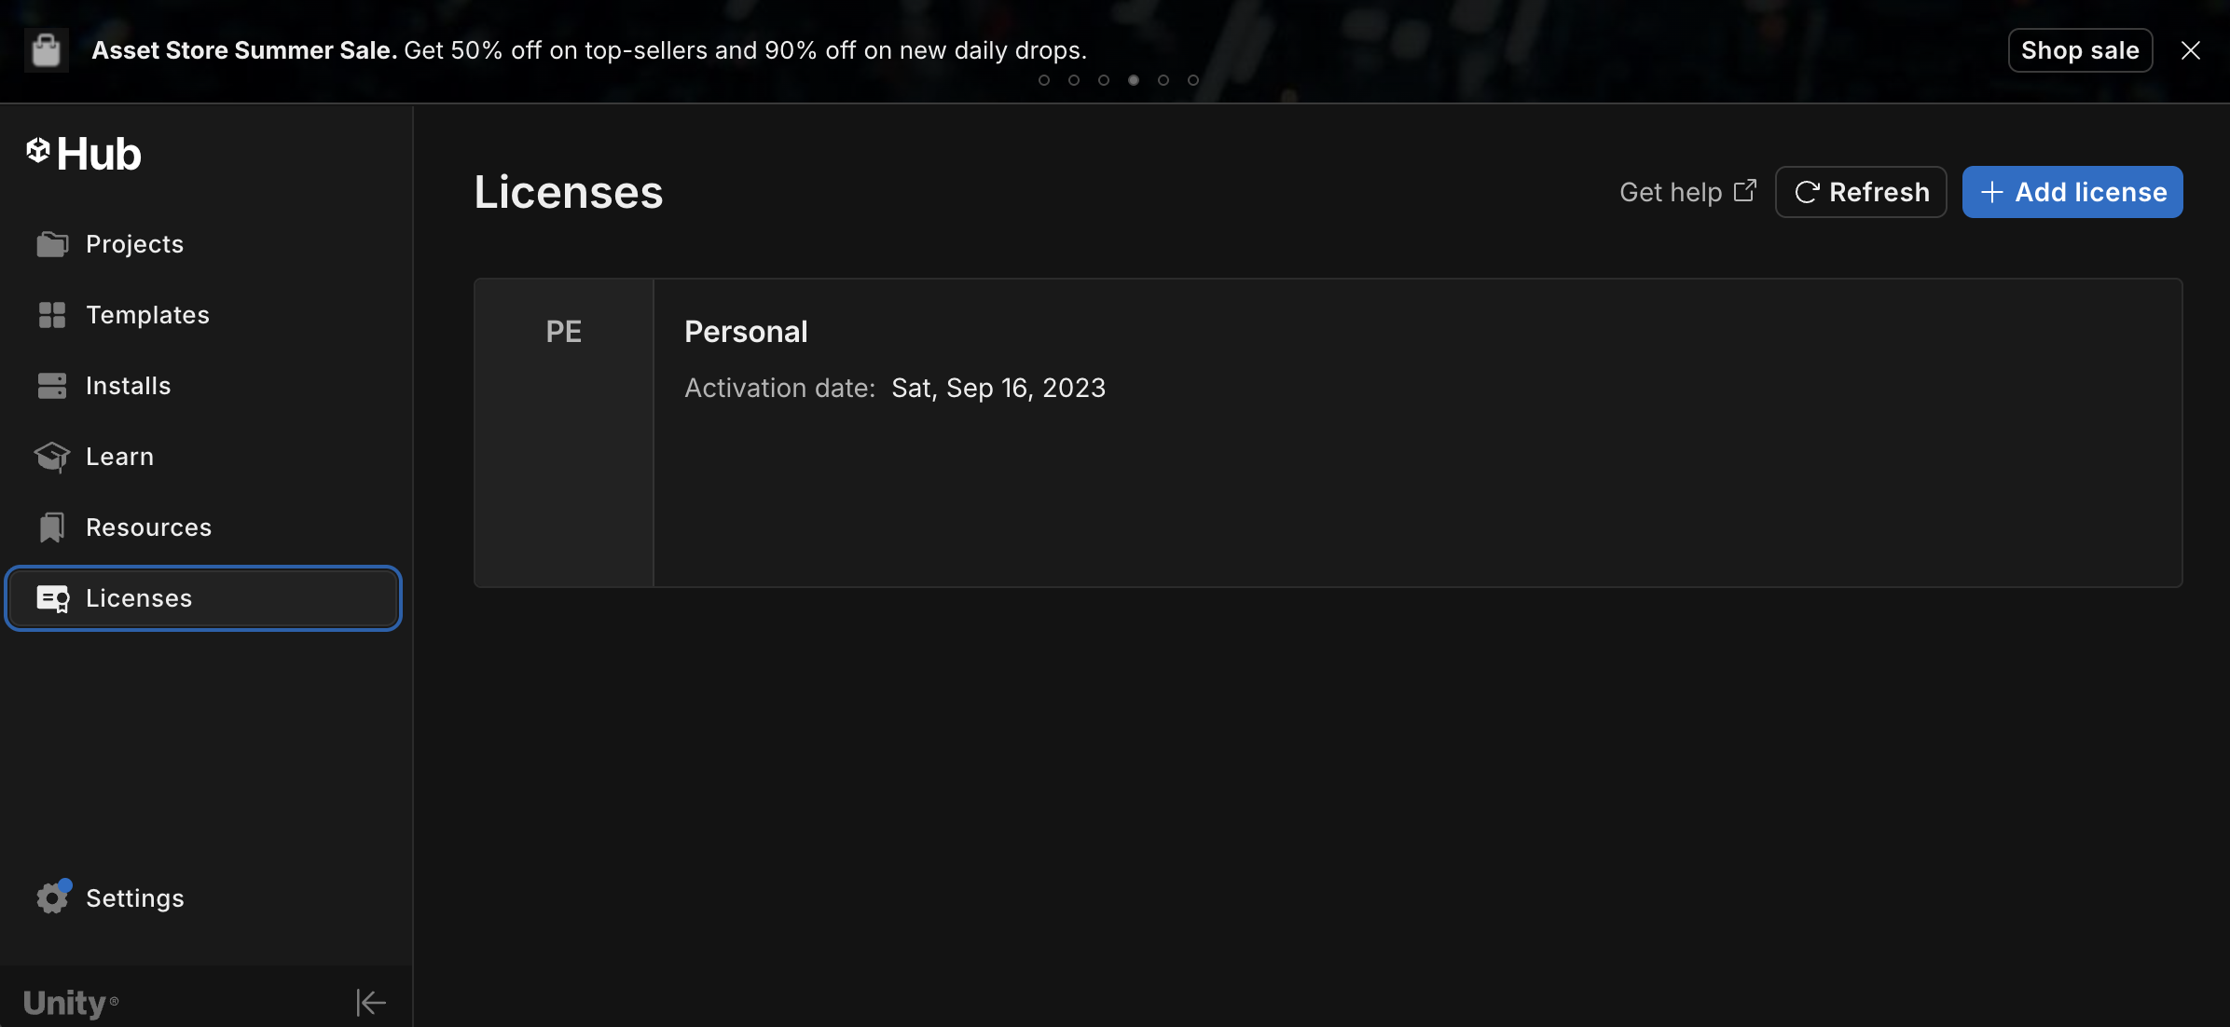This screenshot has width=2230, height=1027.
Task: Select the second banner carousel dot
Action: [x=1074, y=80]
